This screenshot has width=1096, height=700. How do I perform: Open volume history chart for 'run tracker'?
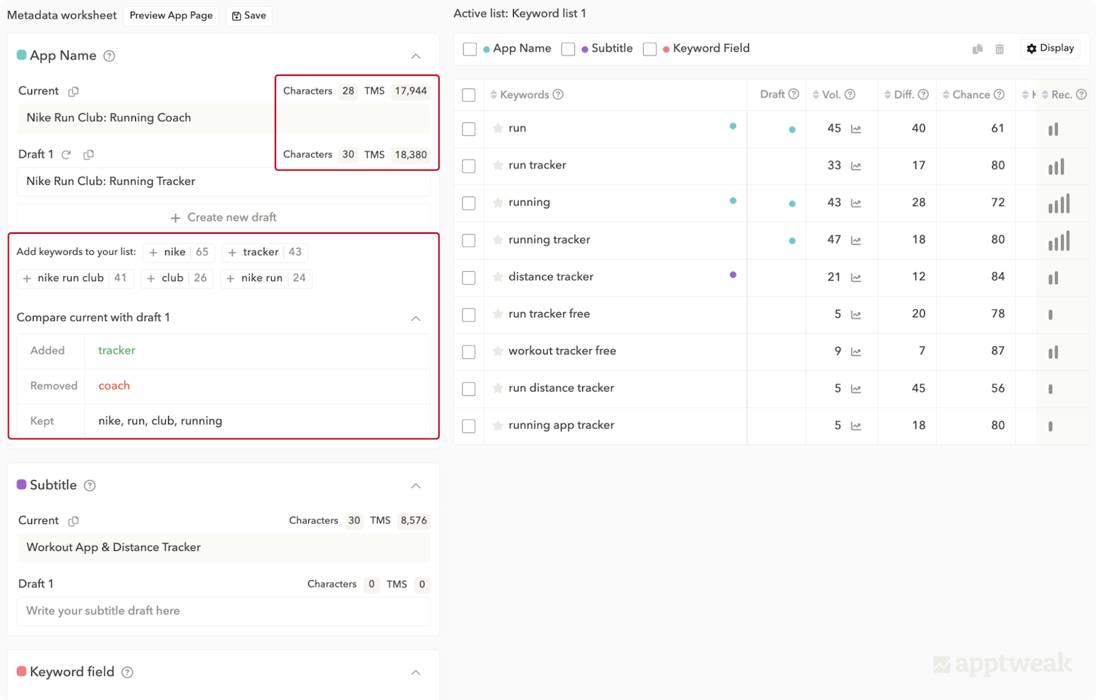tap(856, 167)
